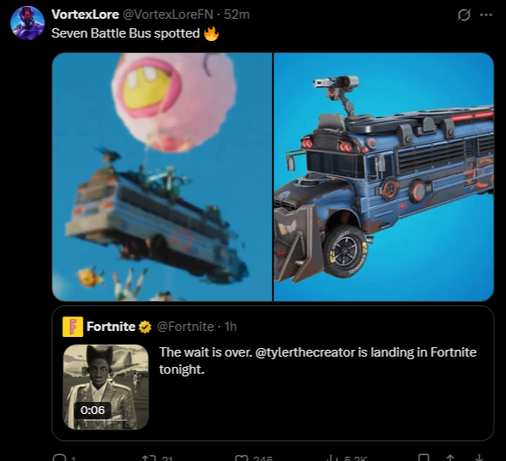Open the 52m post timestamp

pyautogui.click(x=237, y=15)
